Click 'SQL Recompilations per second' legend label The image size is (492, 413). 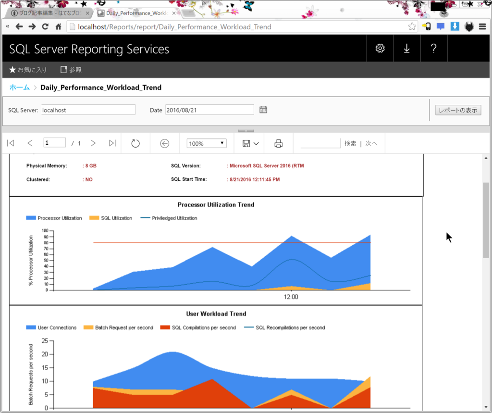pos(290,327)
